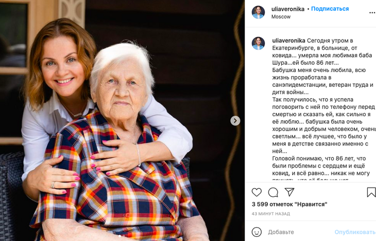Open uliaveronika header profile avatar
Viewport: 376px width, 241px height.
[258, 12]
